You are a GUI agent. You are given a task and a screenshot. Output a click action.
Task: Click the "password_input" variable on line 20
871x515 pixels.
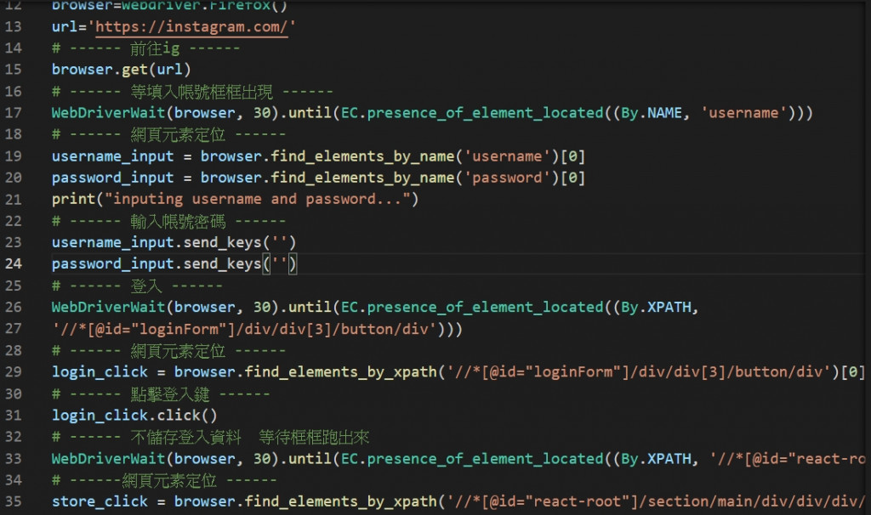click(113, 178)
